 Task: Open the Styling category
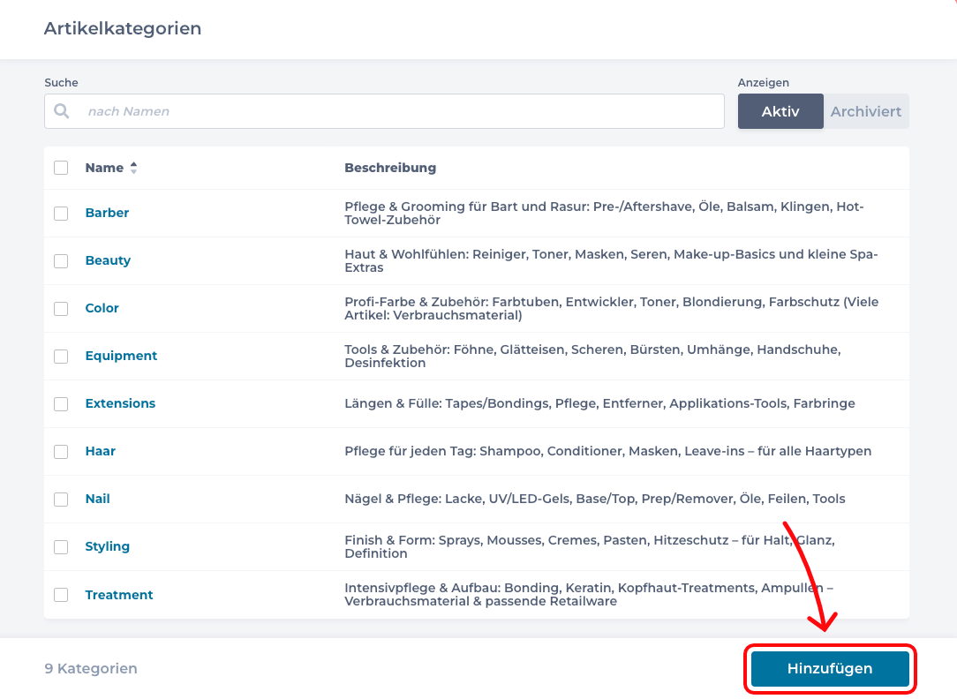coord(107,546)
